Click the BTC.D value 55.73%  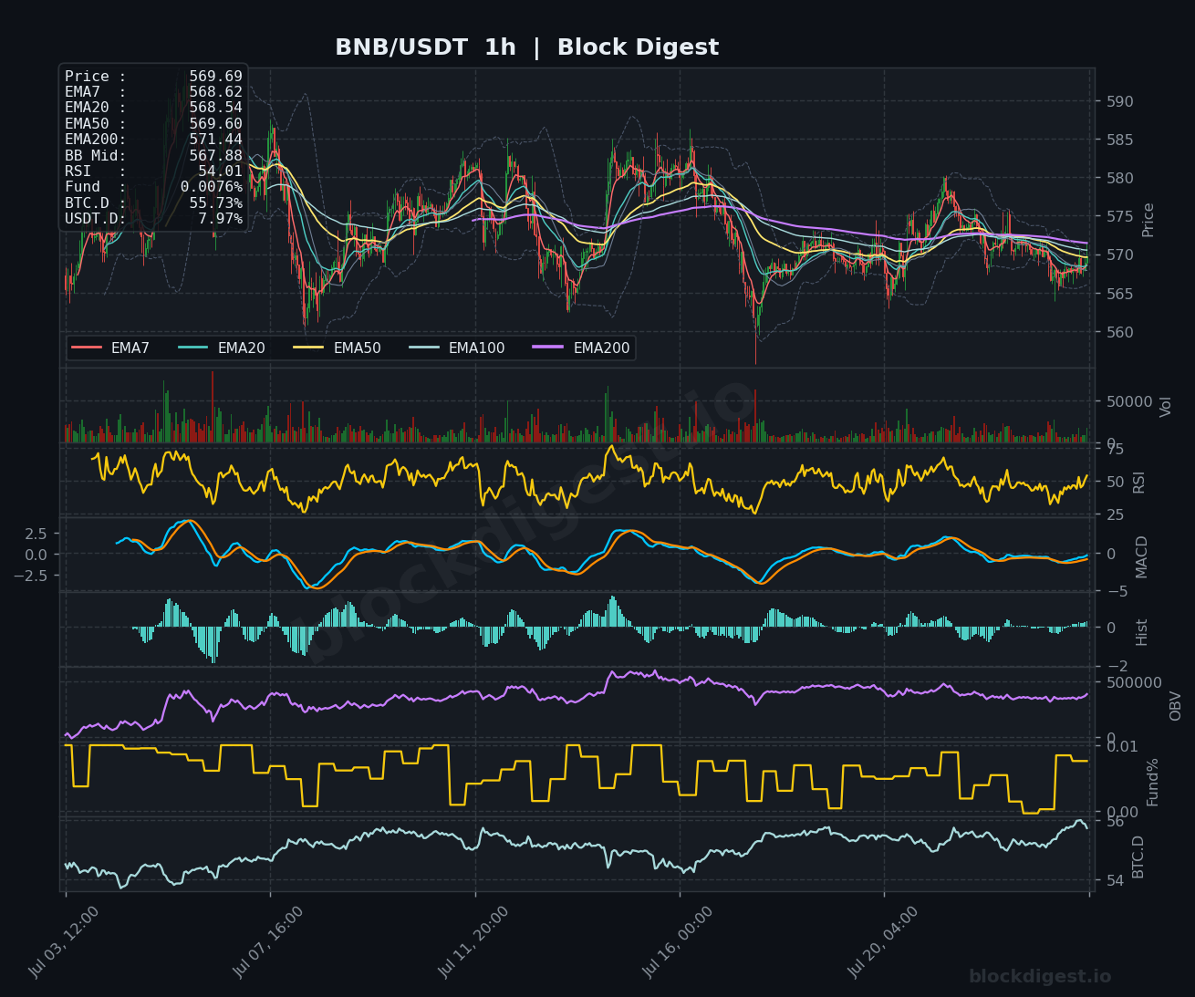coord(216,203)
